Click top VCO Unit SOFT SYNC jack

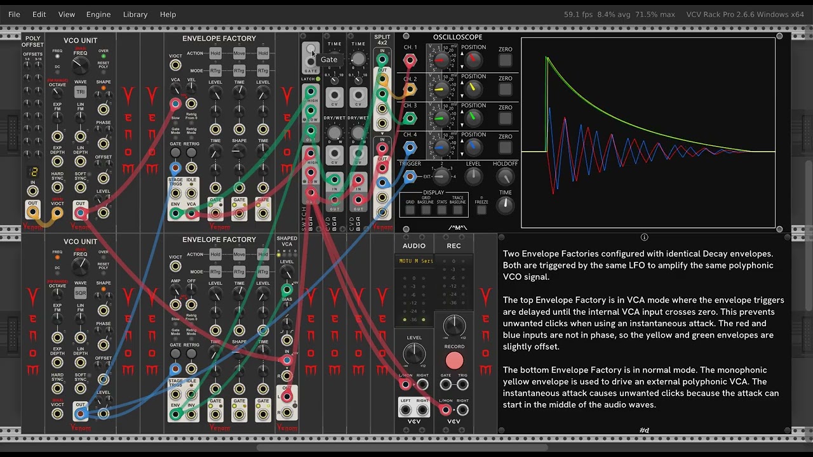tap(80, 189)
